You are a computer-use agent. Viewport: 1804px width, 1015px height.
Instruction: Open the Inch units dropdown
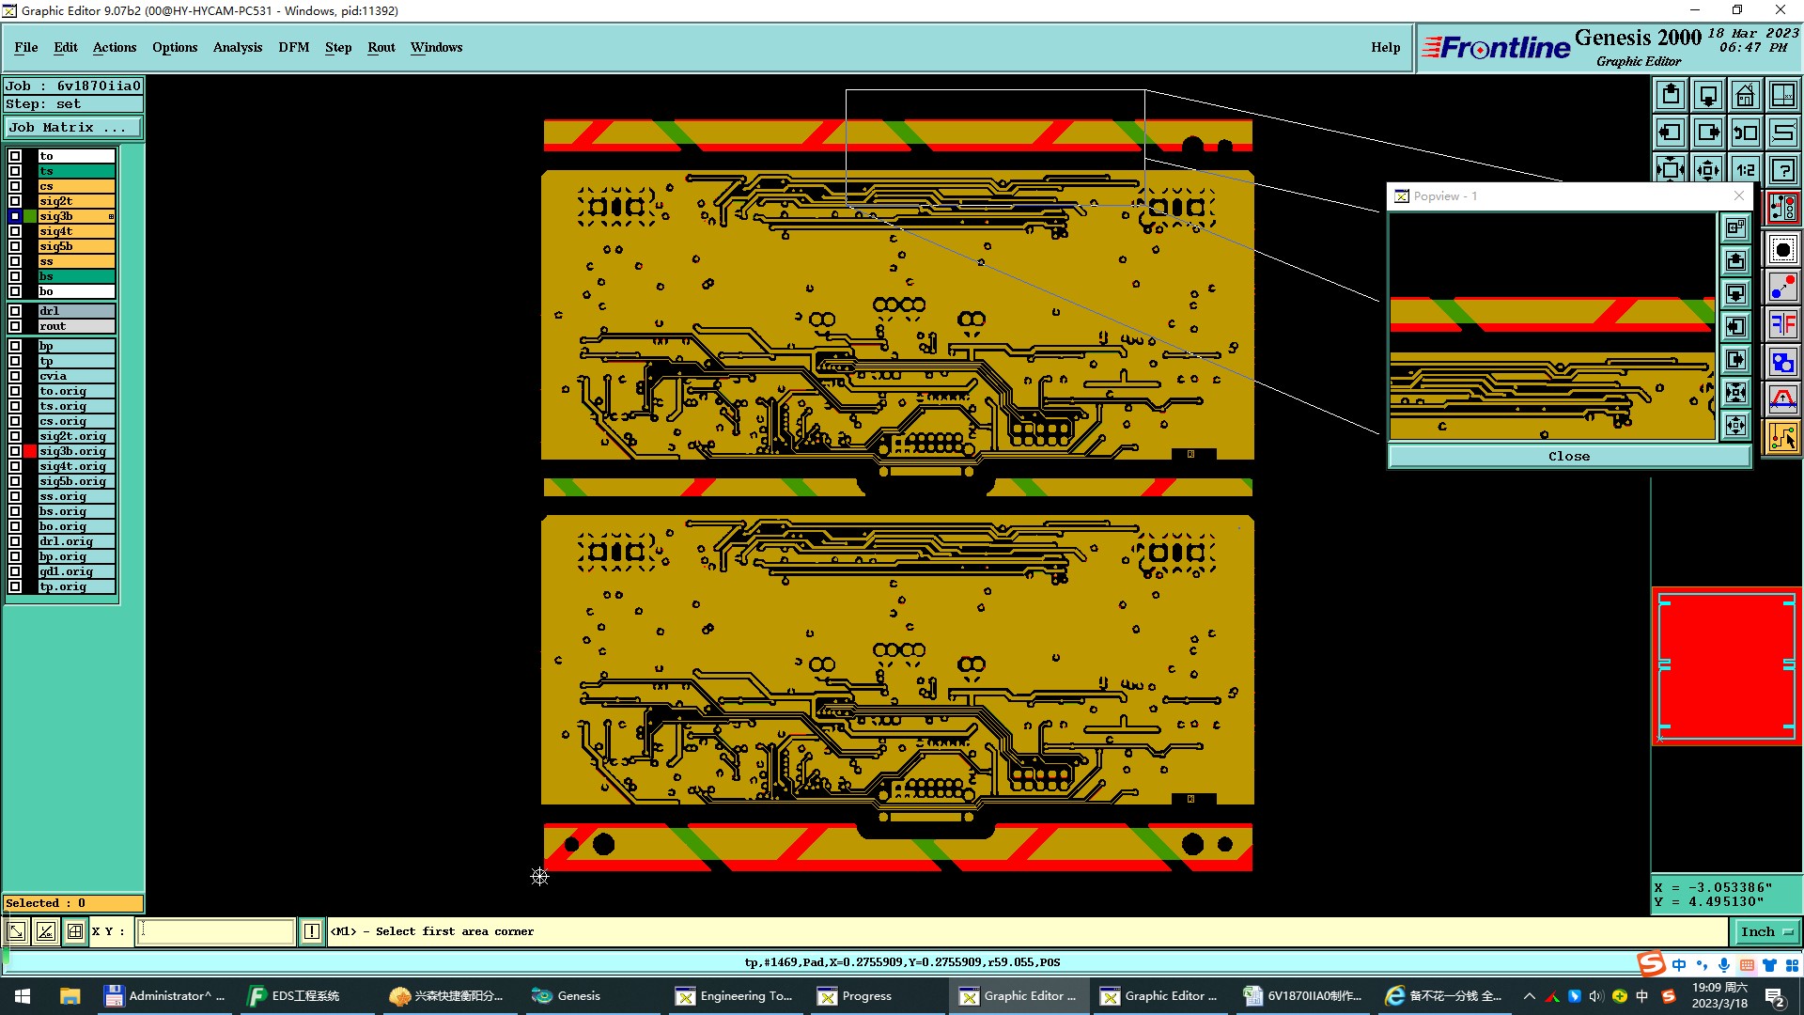tap(1766, 931)
